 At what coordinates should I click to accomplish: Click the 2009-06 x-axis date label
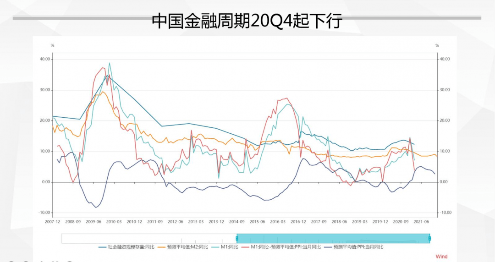coord(93,222)
